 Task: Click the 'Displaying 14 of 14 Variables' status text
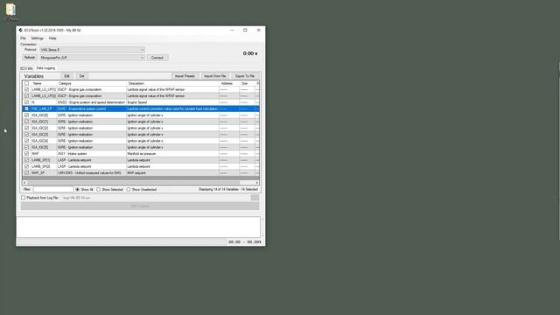click(x=228, y=189)
